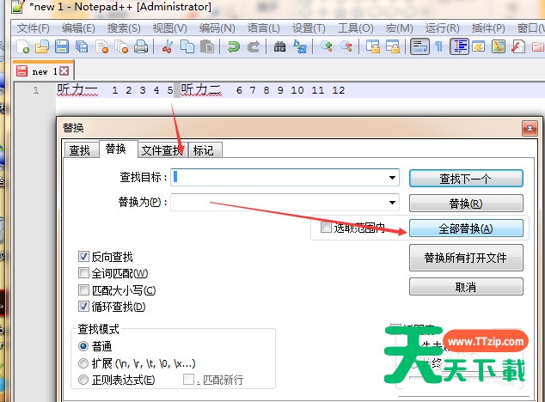Click the Save All toolbar icon
This screenshot has height=402, width=545.
click(x=82, y=46)
